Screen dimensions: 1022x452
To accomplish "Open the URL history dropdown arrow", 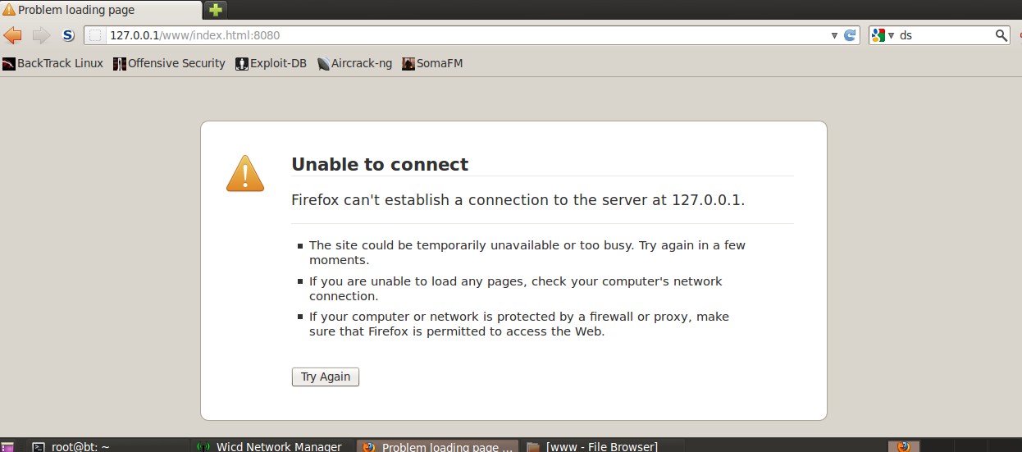I will tap(834, 35).
